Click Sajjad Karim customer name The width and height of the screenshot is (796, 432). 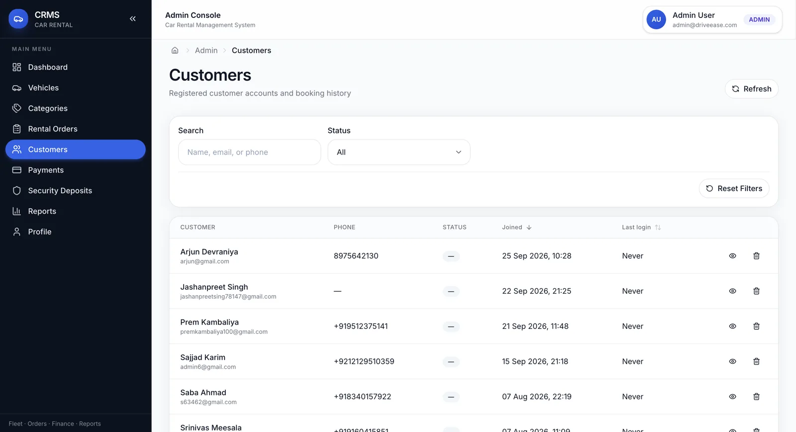(202, 357)
